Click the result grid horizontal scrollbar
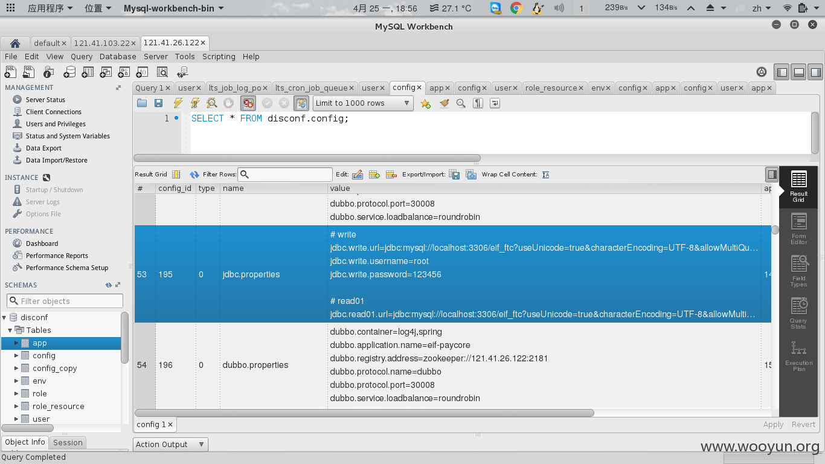This screenshot has height=464, width=825. (364, 413)
